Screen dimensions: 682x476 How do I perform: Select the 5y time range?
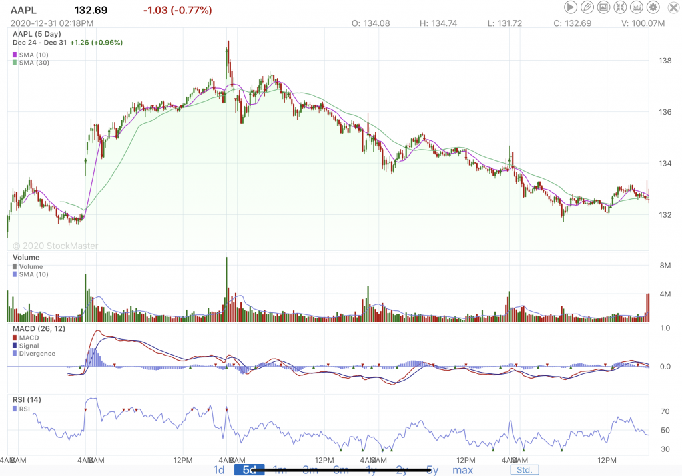[432, 470]
